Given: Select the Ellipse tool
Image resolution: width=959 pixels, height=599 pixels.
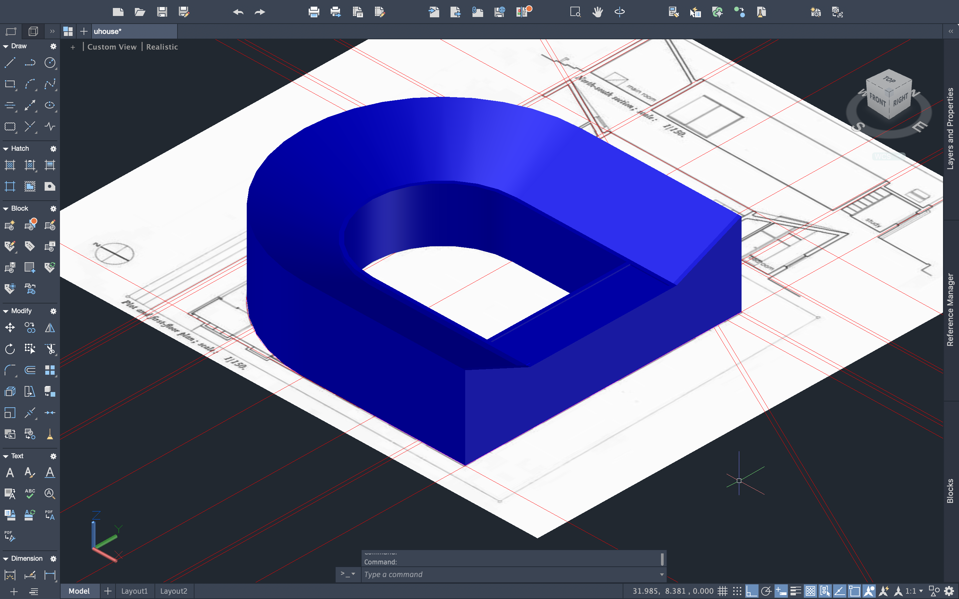Looking at the screenshot, I should [x=50, y=105].
